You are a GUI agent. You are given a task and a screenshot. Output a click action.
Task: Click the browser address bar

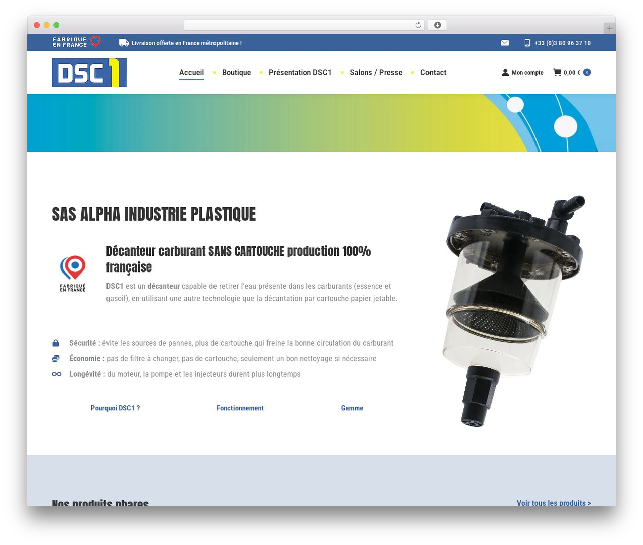tap(304, 25)
